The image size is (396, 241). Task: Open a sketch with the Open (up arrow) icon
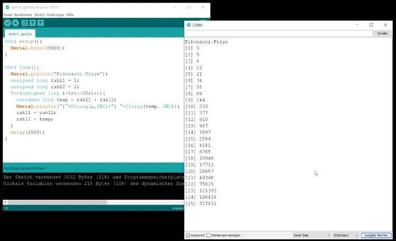(x=33, y=23)
